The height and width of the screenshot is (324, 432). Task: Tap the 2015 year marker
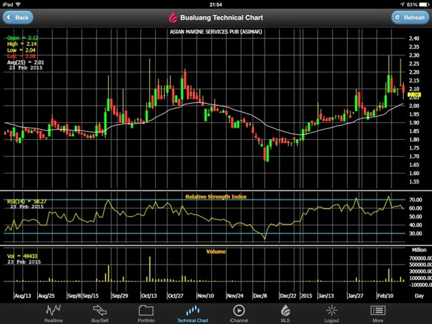click(306, 296)
